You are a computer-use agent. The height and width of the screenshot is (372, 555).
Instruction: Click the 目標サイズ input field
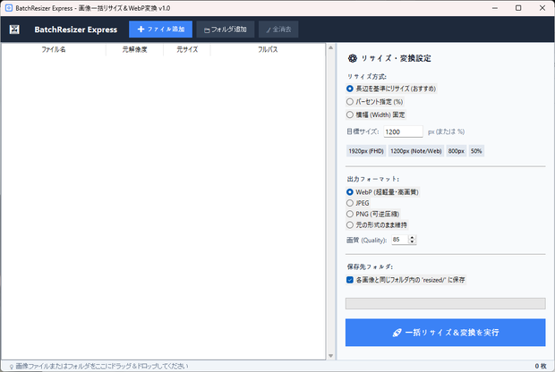tap(403, 131)
